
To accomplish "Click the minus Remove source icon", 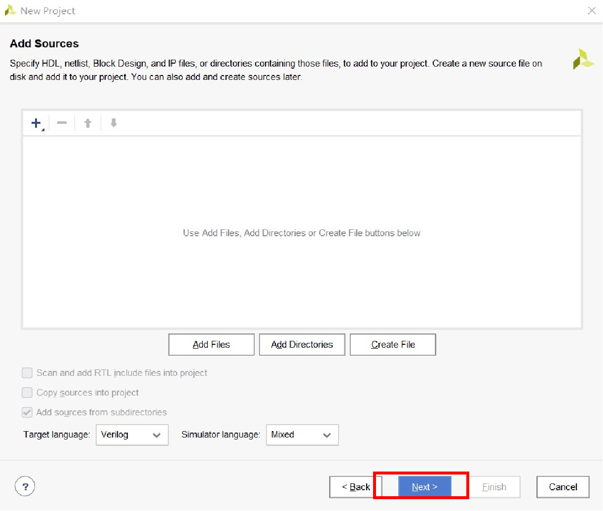I will (x=62, y=123).
